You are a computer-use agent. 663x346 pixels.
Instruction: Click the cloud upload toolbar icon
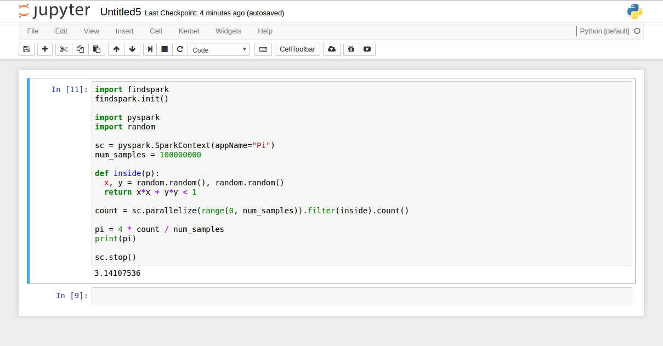pyautogui.click(x=331, y=49)
